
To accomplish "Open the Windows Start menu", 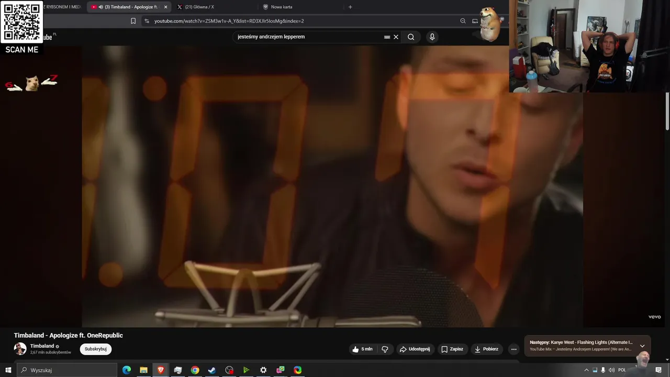I will (x=8, y=370).
